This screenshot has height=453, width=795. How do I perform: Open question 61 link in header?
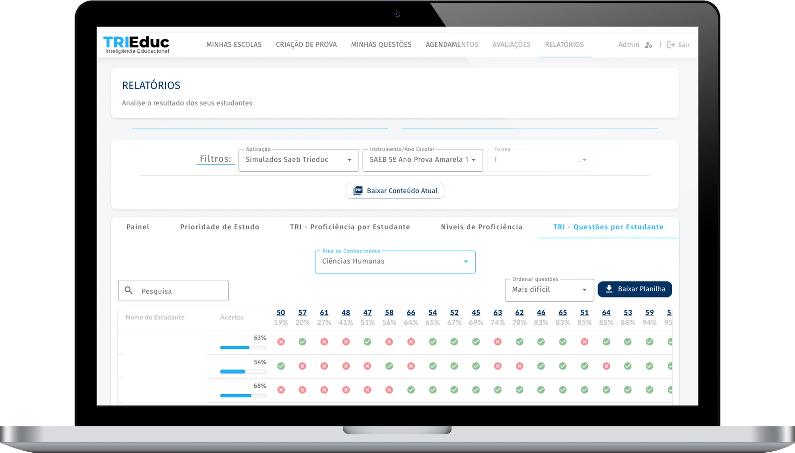(x=324, y=312)
